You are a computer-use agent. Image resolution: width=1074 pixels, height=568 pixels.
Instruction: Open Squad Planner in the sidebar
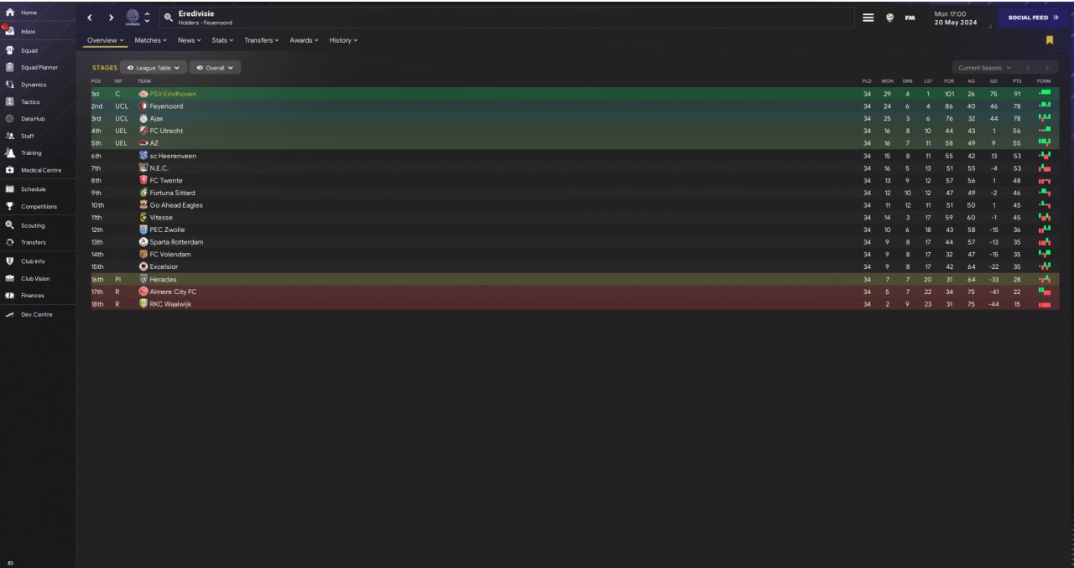39,67
